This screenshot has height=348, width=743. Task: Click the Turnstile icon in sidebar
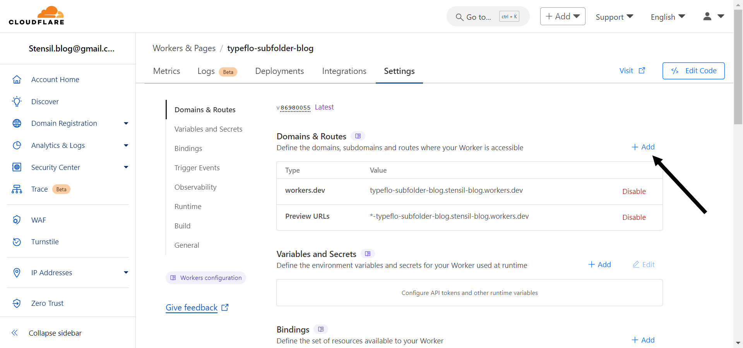click(17, 242)
